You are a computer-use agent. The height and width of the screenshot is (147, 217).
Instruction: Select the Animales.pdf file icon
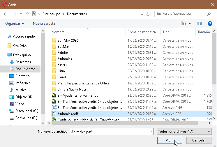pos(54,114)
